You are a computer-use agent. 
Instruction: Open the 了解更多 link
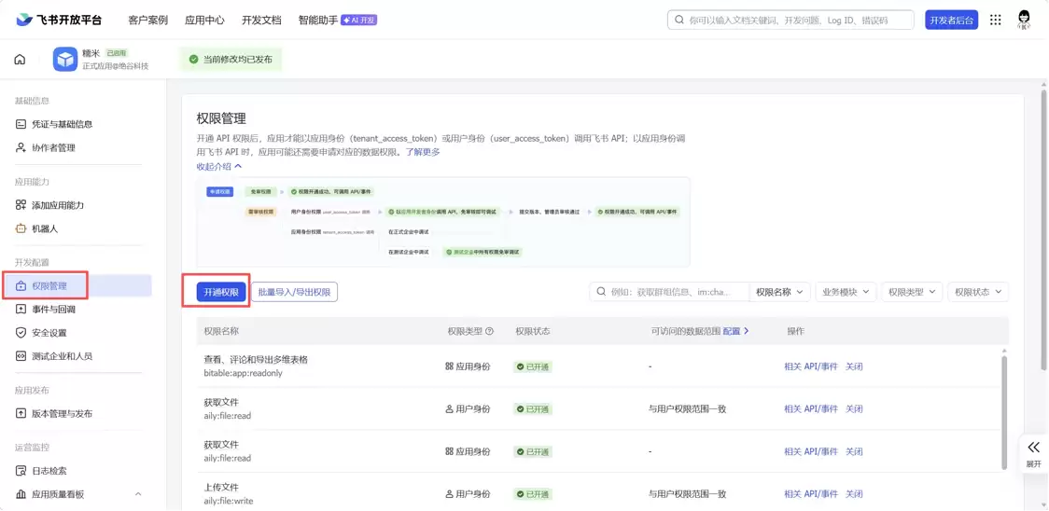423,152
